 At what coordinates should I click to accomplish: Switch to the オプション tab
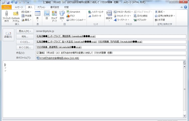point(41,7)
